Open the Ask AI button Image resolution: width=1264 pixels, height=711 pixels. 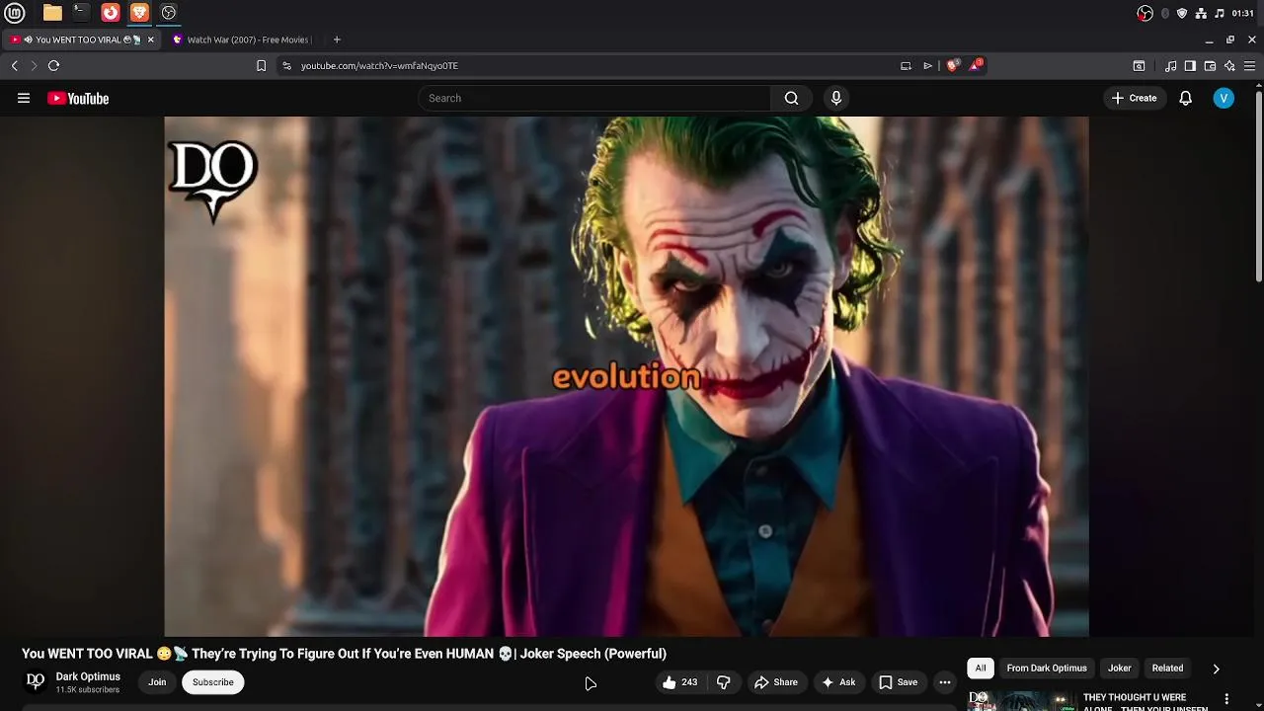coord(837,682)
